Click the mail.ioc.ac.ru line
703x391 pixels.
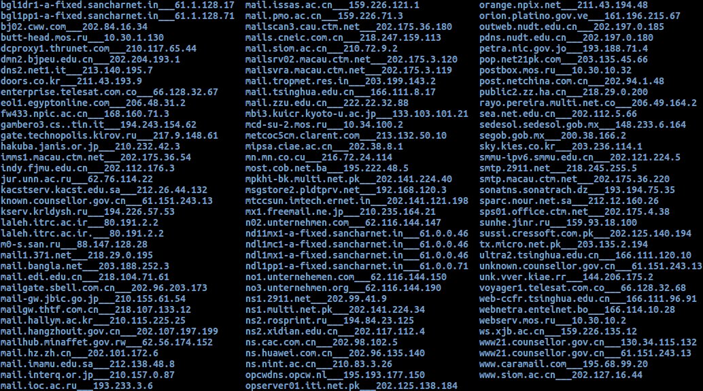77,385
